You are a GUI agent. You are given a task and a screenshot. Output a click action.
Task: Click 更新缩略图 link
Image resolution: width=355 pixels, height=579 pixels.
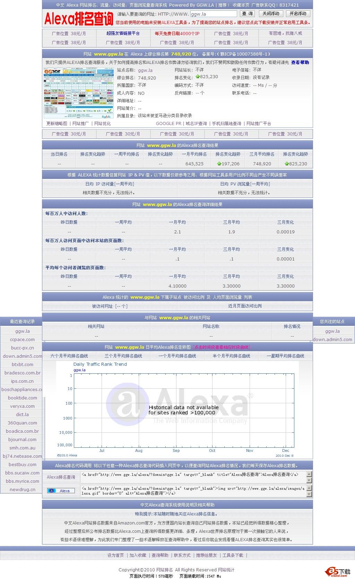coord(57,124)
